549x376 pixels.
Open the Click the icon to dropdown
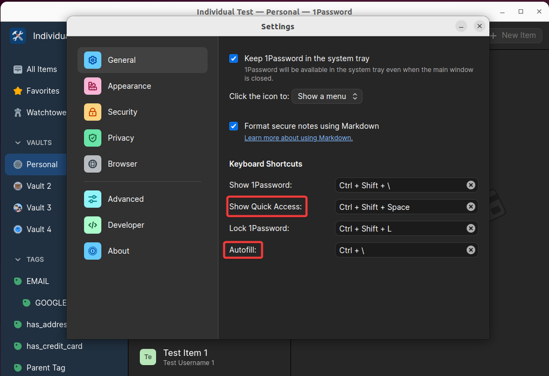pyautogui.click(x=327, y=97)
